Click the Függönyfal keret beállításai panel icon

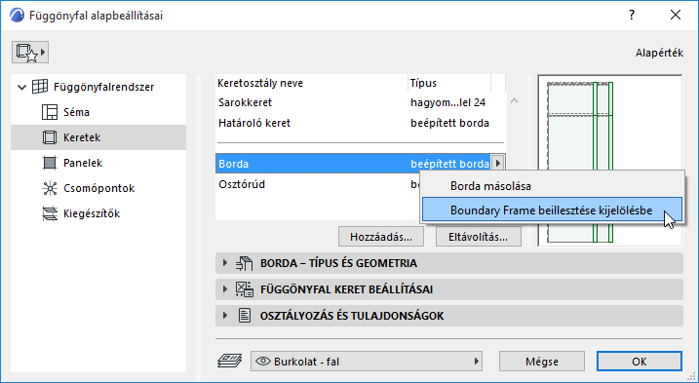pos(245,289)
